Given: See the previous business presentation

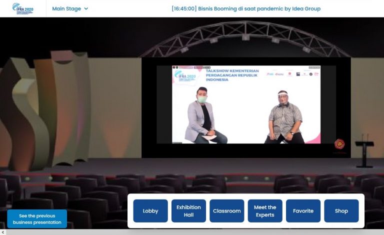Looking at the screenshot, I should pos(37,219).
